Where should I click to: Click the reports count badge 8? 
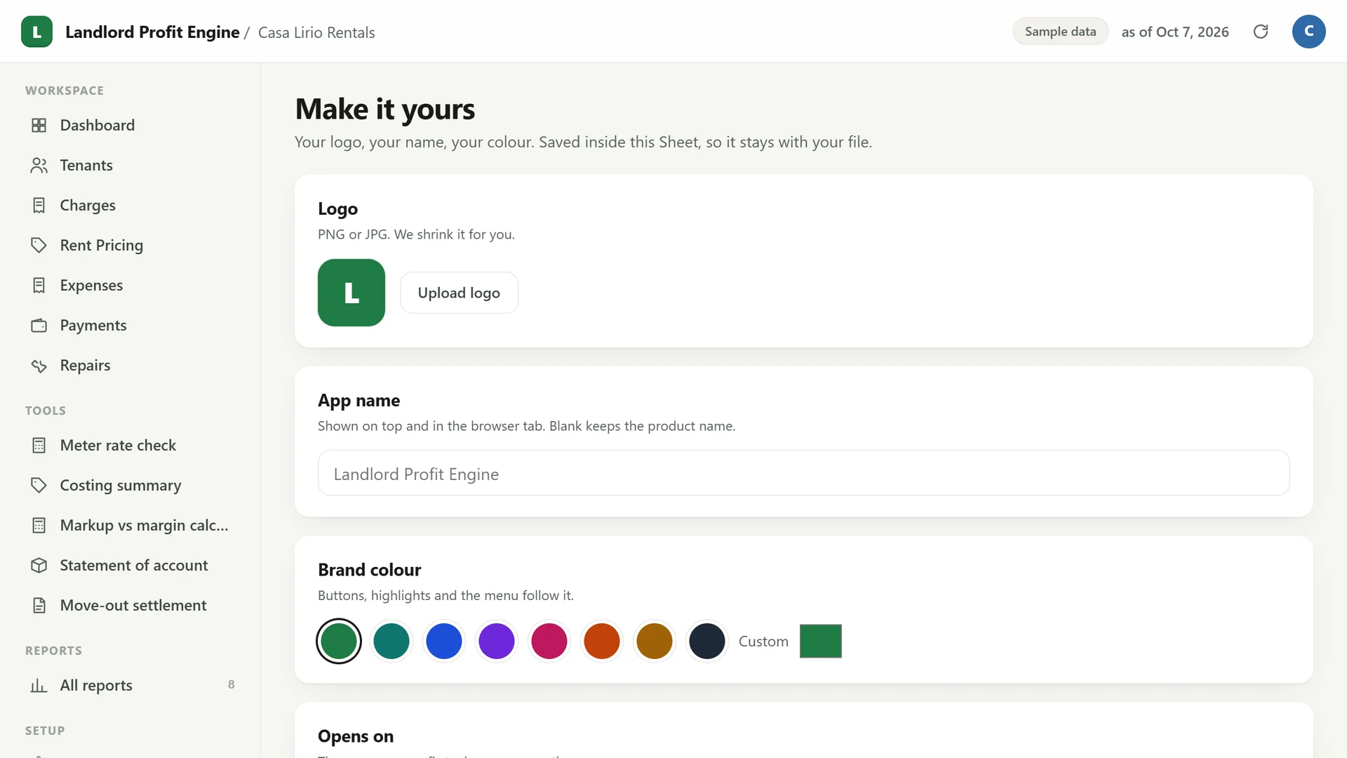click(x=232, y=685)
